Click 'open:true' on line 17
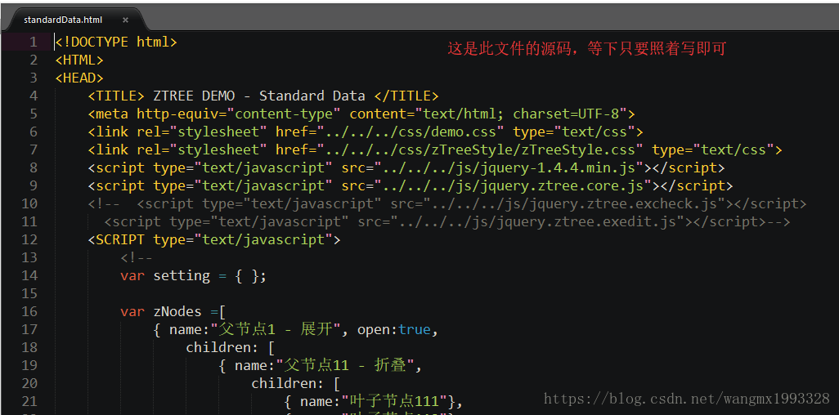This screenshot has width=839, height=415. [x=394, y=330]
